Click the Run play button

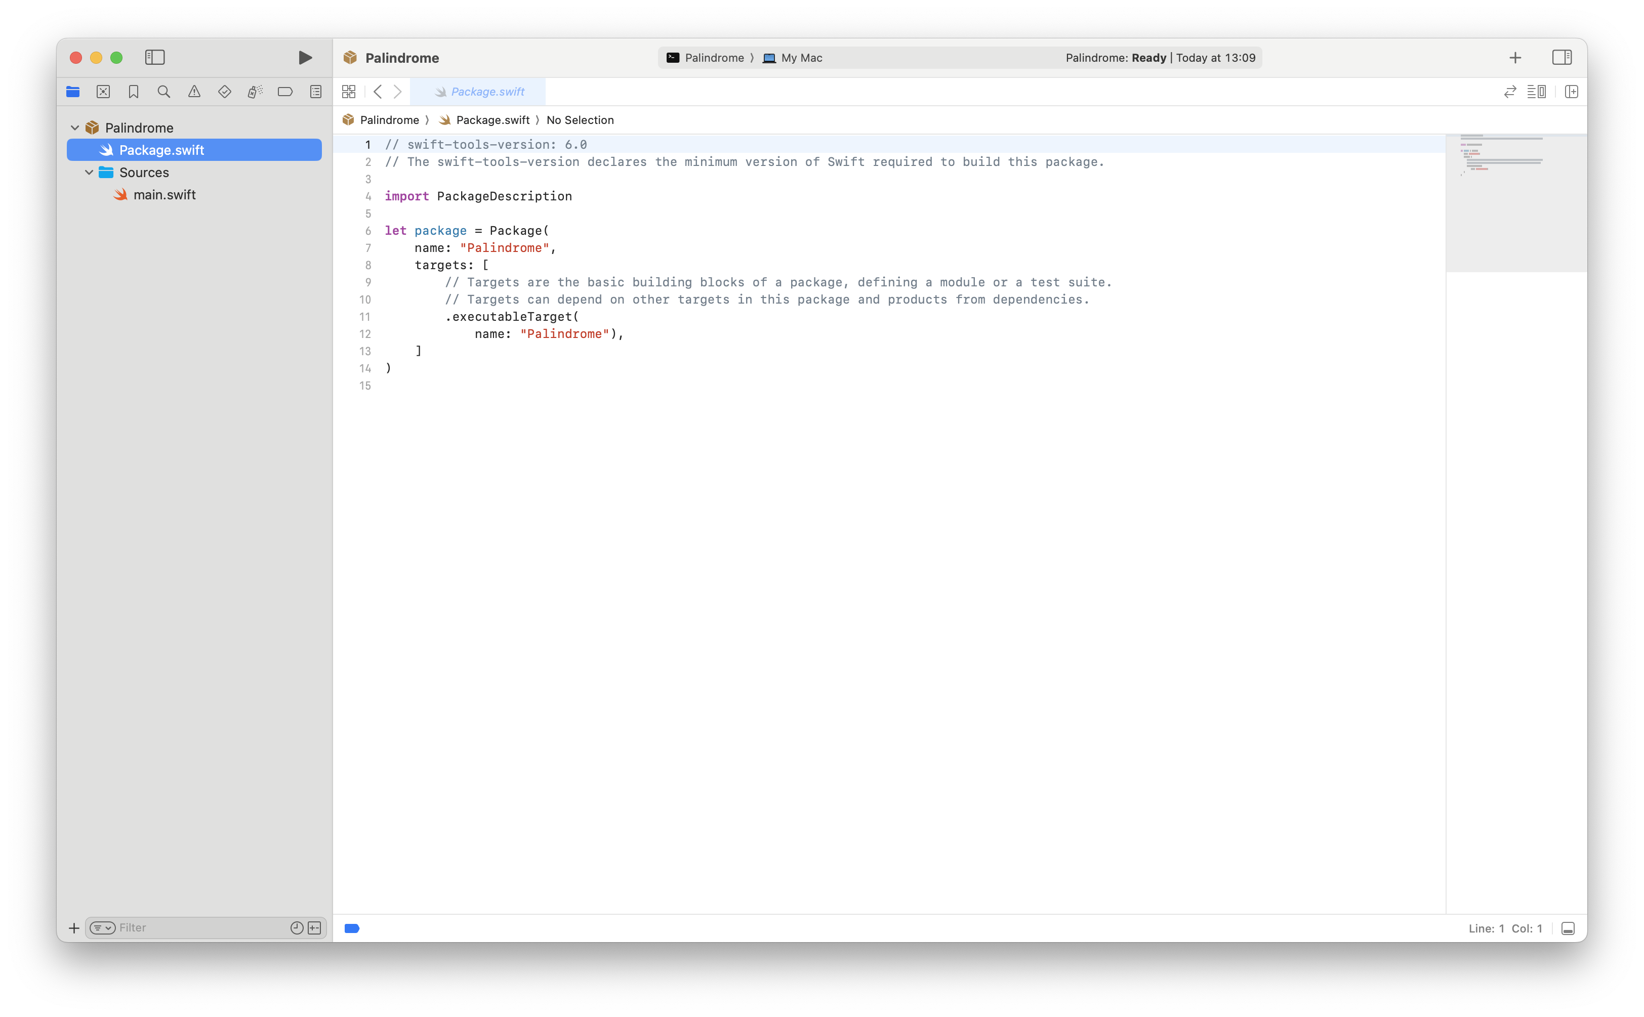[305, 58]
